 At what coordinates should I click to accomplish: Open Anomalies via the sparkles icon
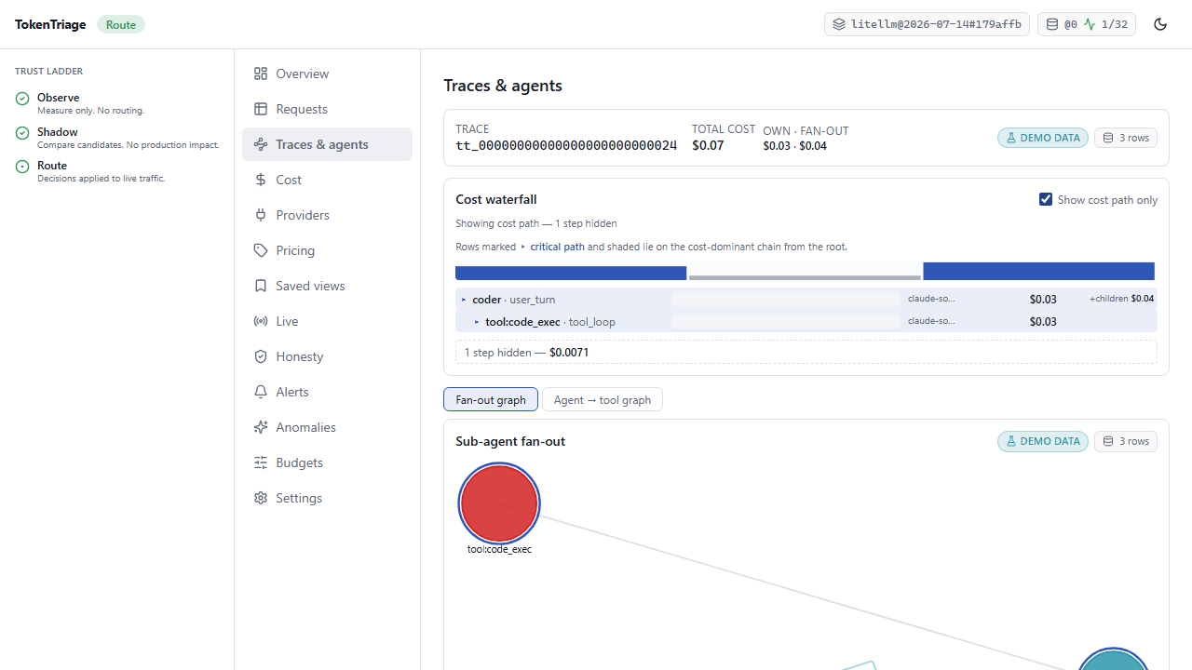click(261, 427)
